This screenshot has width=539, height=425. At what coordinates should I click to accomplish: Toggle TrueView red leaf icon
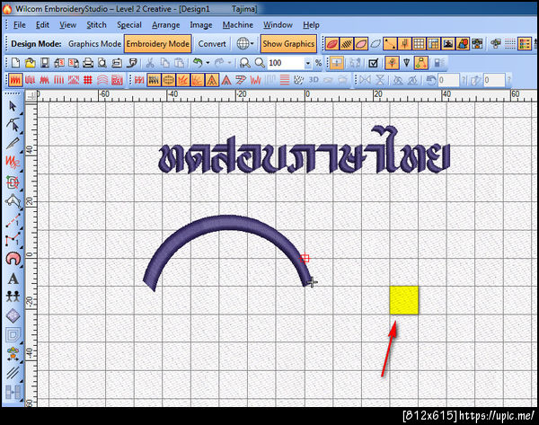[331, 44]
